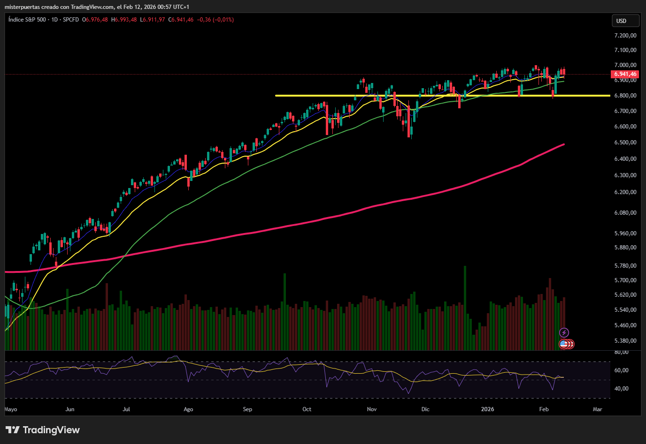Click the 6.800,00 price axis label
The width and height of the screenshot is (646, 444).
(x=625, y=96)
